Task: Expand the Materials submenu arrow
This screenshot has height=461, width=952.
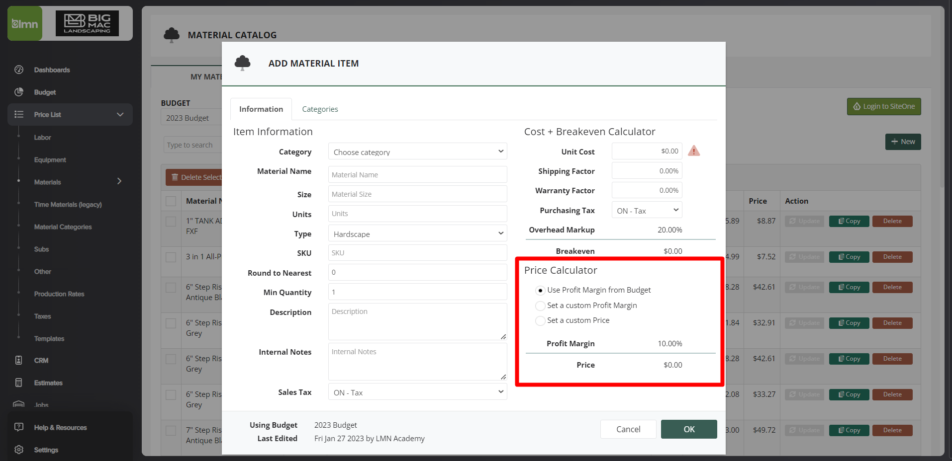Action: click(119, 181)
